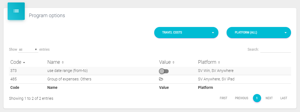
Task: Open the folder icon for Group of expenses
Action: click(x=161, y=79)
